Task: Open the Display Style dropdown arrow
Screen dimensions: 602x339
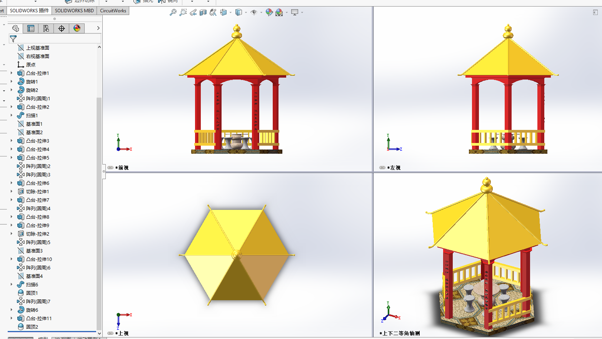Action: (246, 13)
